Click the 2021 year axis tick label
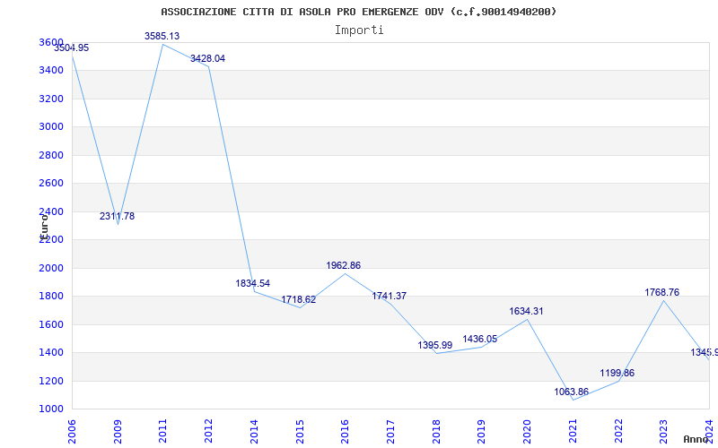The height and width of the screenshot is (448, 718). click(574, 431)
